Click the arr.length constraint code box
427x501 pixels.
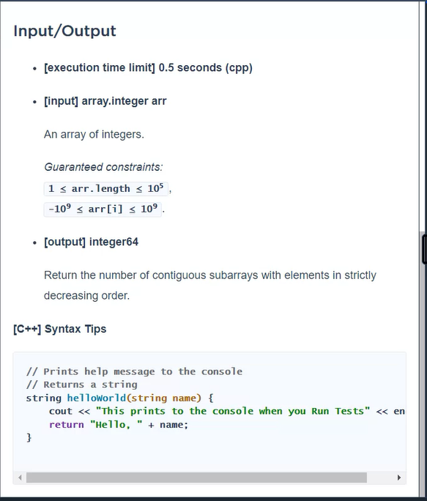(105, 188)
